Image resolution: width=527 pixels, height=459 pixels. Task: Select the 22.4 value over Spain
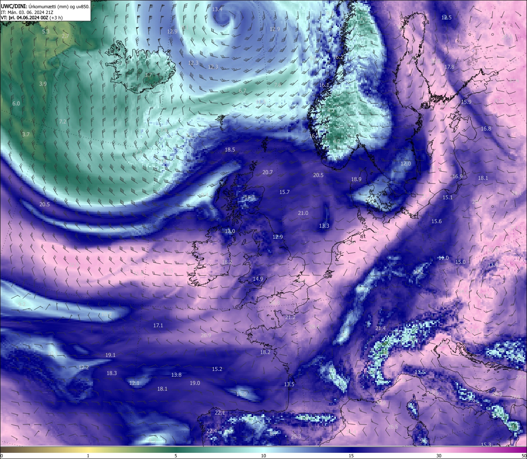[x=212, y=431]
